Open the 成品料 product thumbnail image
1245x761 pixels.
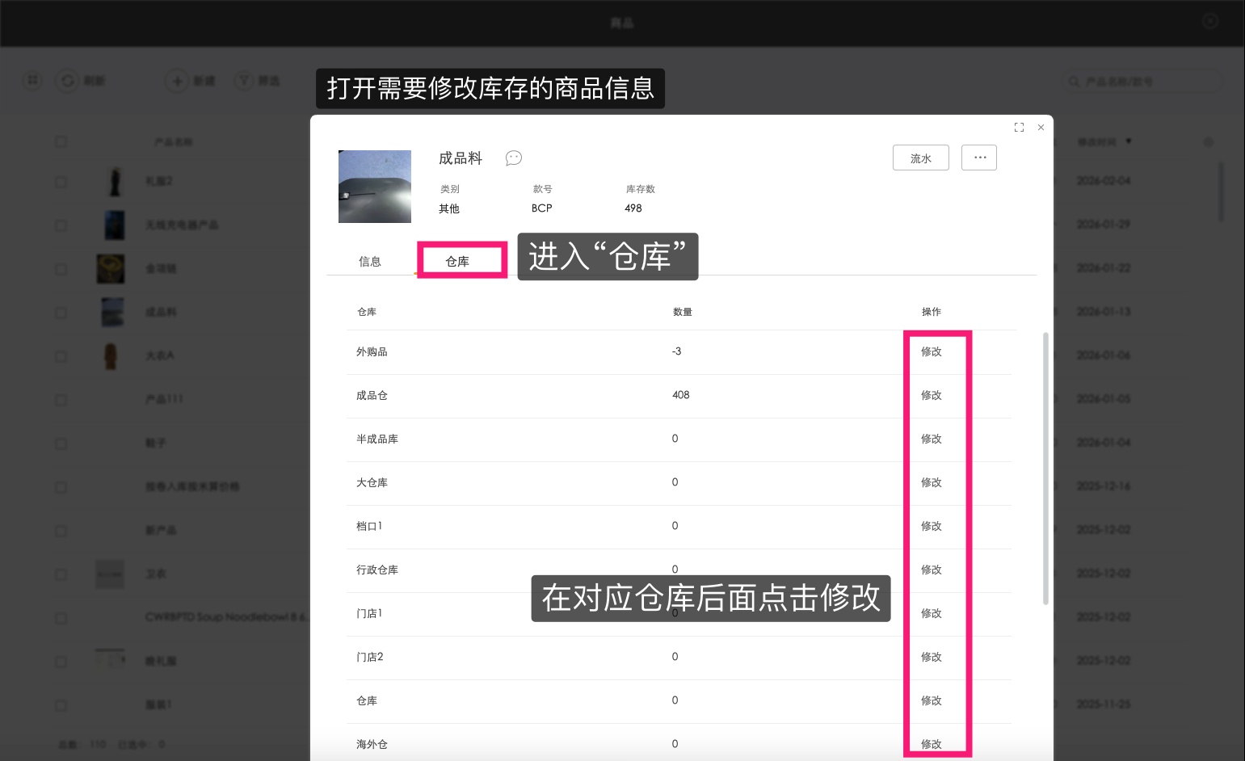pos(375,186)
